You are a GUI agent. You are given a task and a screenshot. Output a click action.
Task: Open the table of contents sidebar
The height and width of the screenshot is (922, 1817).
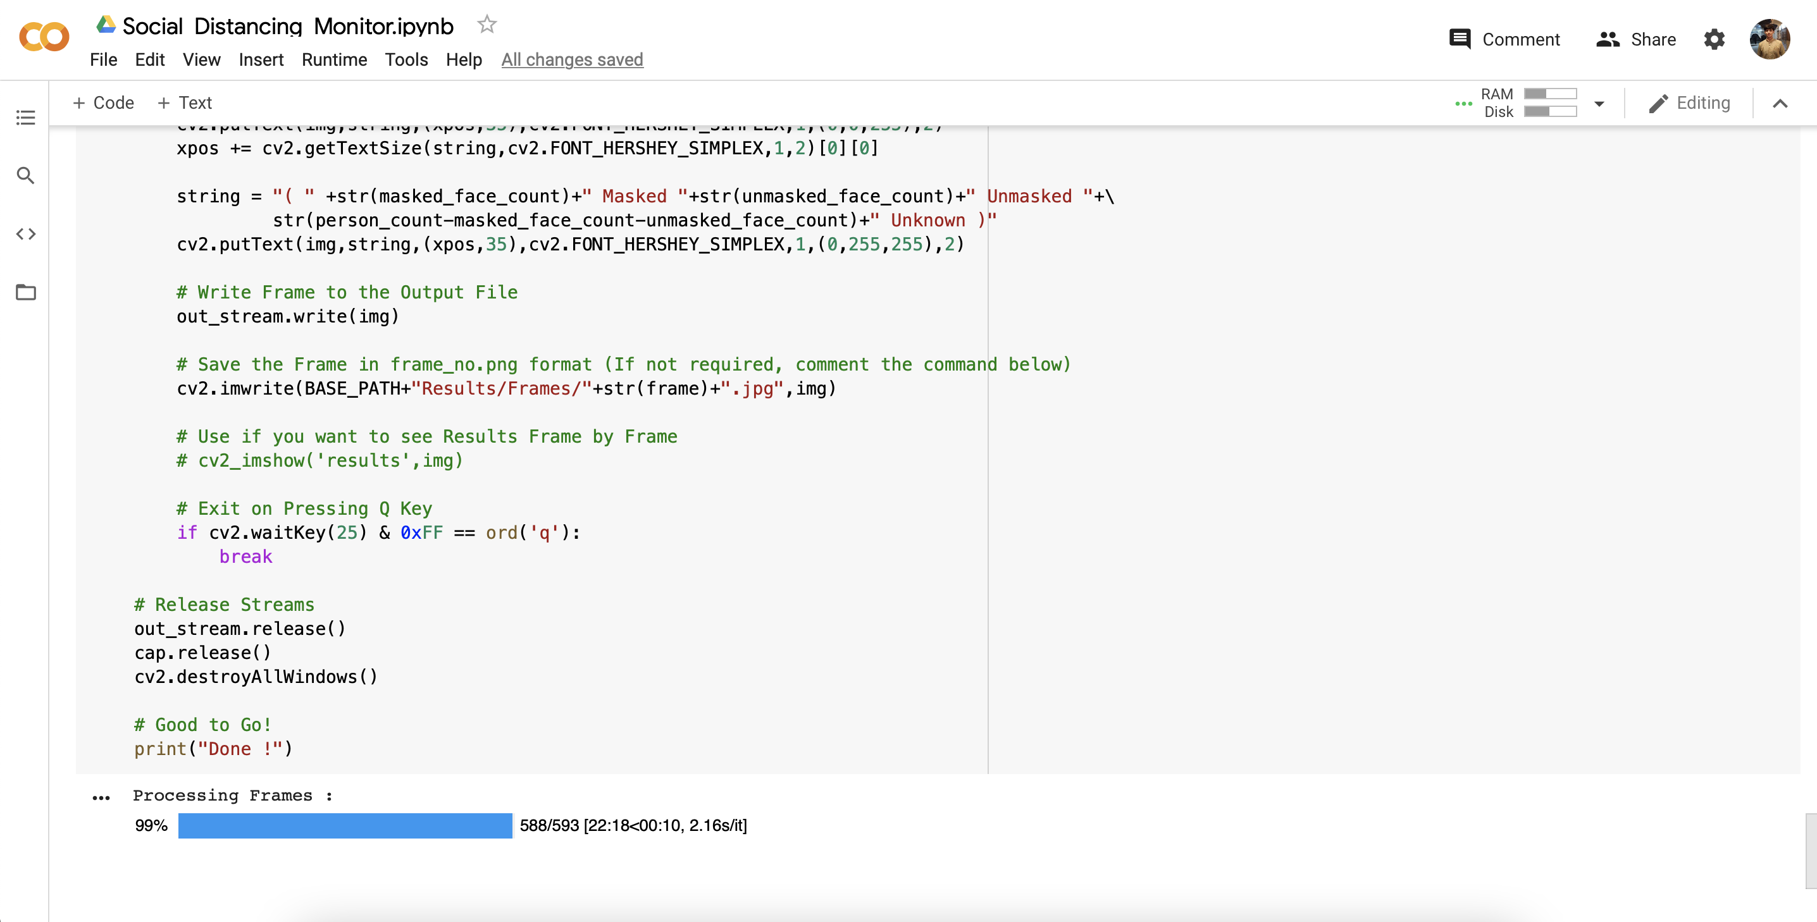coord(25,117)
